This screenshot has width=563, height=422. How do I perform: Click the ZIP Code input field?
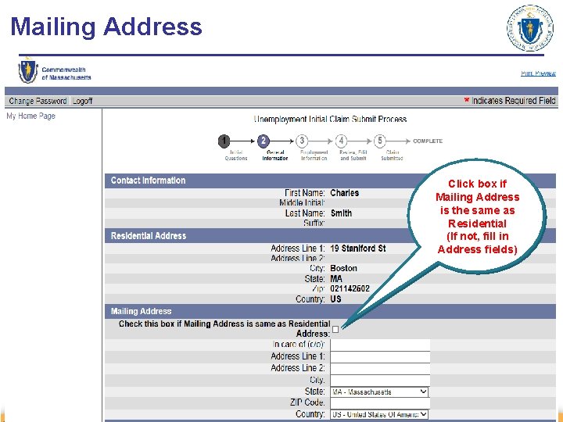pos(380,403)
